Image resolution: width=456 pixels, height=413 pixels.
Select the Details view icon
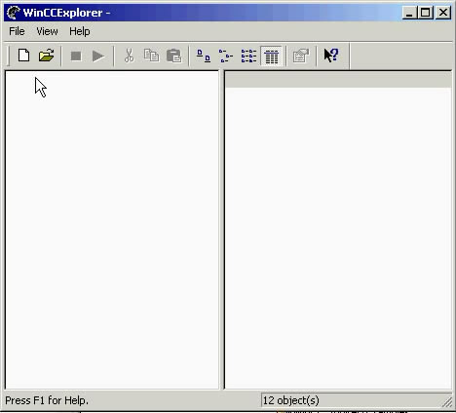(272, 56)
